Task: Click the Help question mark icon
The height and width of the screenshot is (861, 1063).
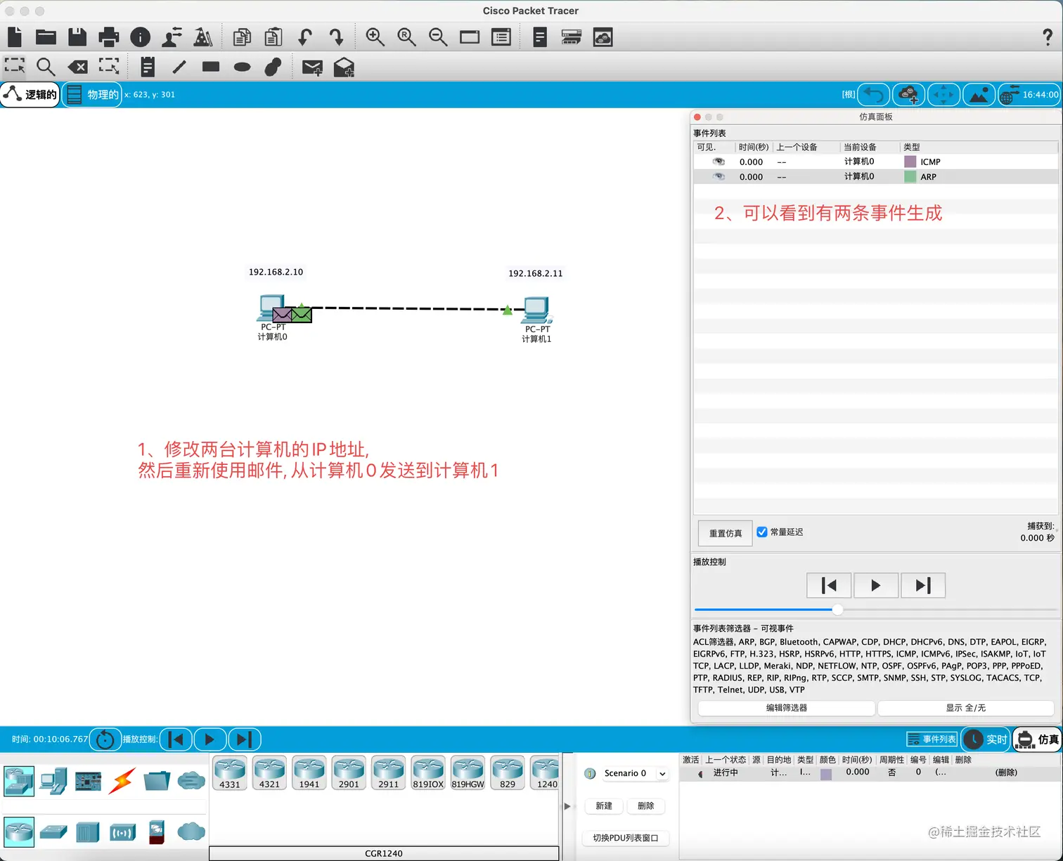Action: tap(1048, 37)
